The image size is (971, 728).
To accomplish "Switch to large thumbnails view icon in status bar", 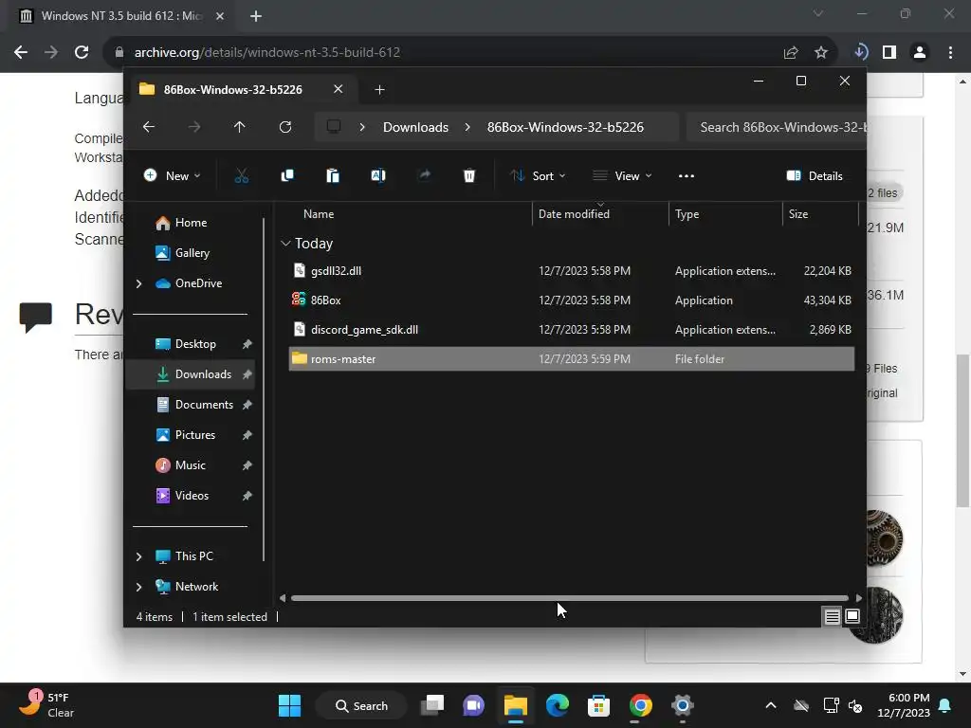I will tap(852, 616).
